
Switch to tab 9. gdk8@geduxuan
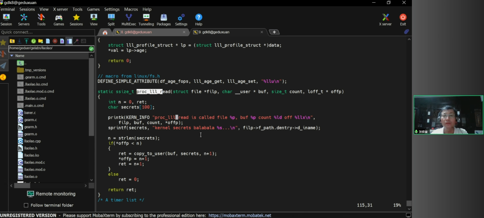(229, 32)
